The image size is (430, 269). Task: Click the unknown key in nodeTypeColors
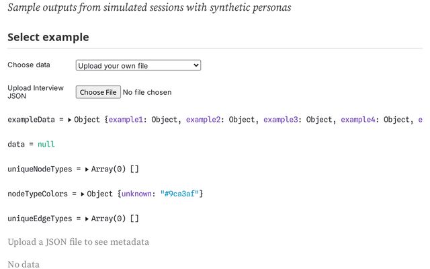[x=136, y=194]
